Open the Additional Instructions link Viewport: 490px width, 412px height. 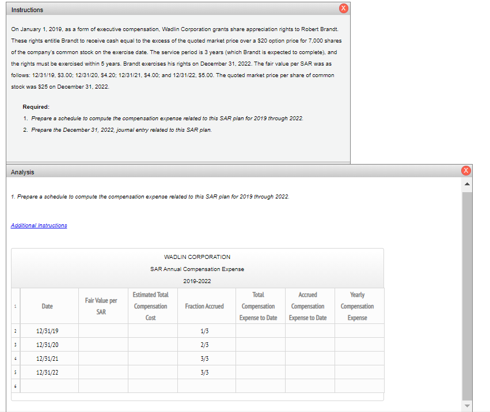[39, 226]
